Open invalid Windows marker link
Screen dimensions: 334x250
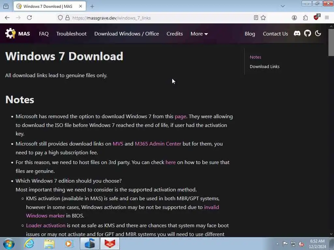123,211
